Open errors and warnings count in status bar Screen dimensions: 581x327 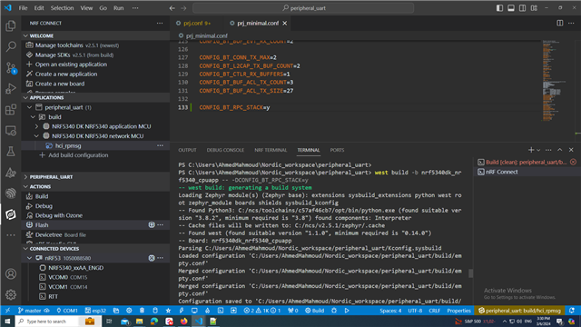point(262,311)
